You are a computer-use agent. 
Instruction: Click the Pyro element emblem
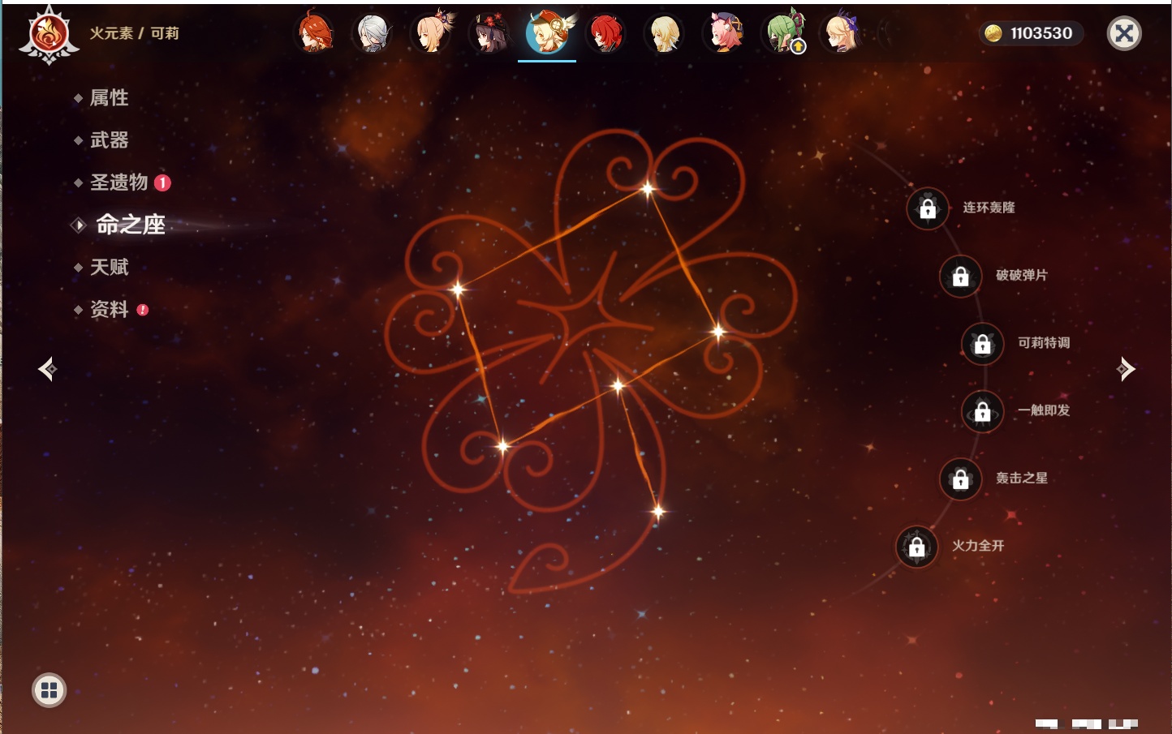(x=49, y=36)
